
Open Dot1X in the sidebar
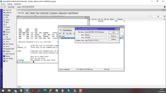coord(7,47)
